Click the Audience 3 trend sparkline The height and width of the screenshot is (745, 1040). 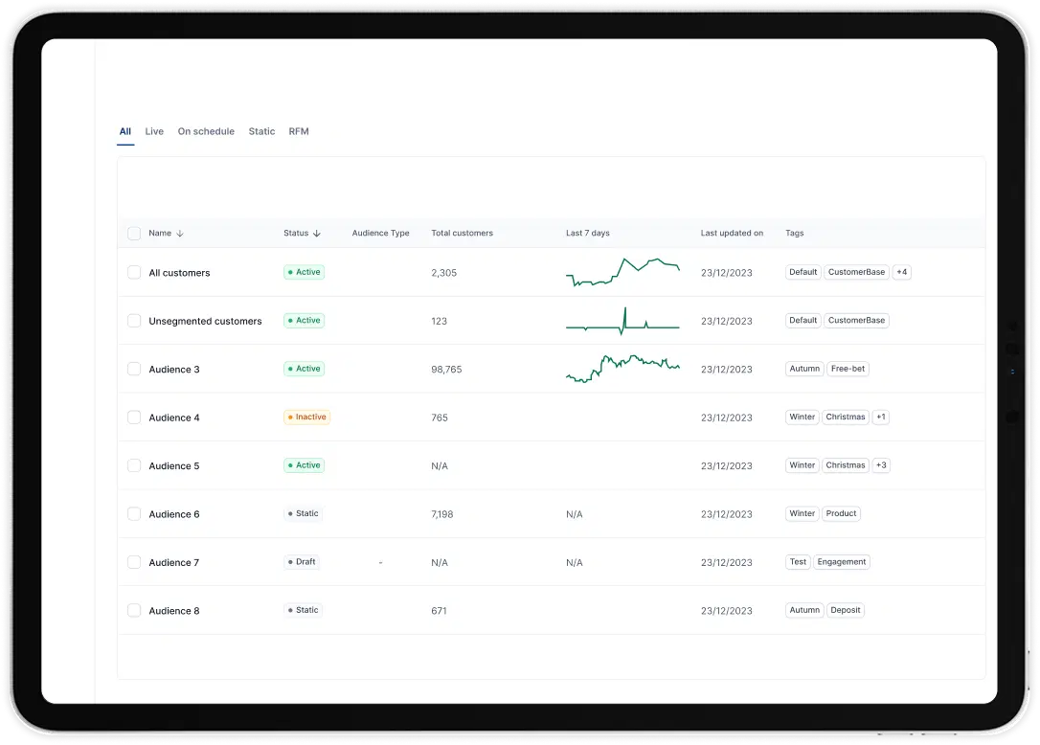pyautogui.click(x=622, y=369)
